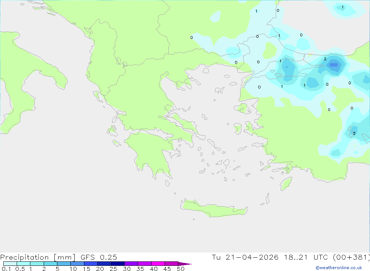Click the island of Crete on the map
The image size is (370, 271).
pos(213,209)
